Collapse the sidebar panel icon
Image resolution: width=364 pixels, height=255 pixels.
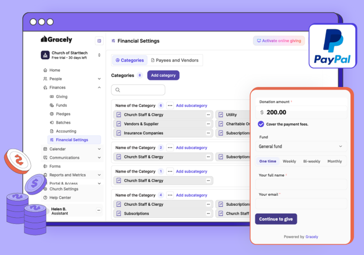99,41
